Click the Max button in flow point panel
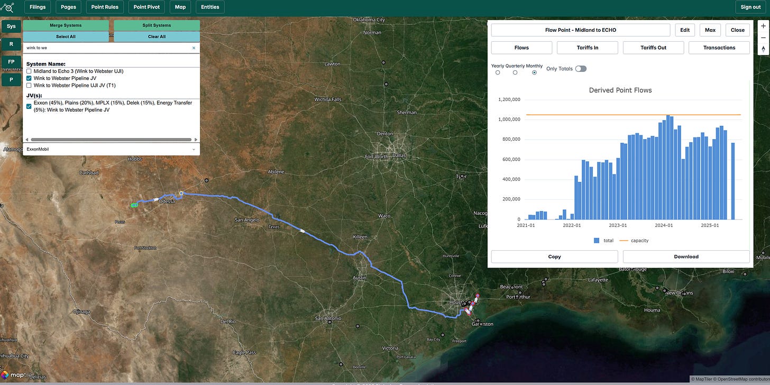Screen dimensions: 770x385 click(x=710, y=30)
